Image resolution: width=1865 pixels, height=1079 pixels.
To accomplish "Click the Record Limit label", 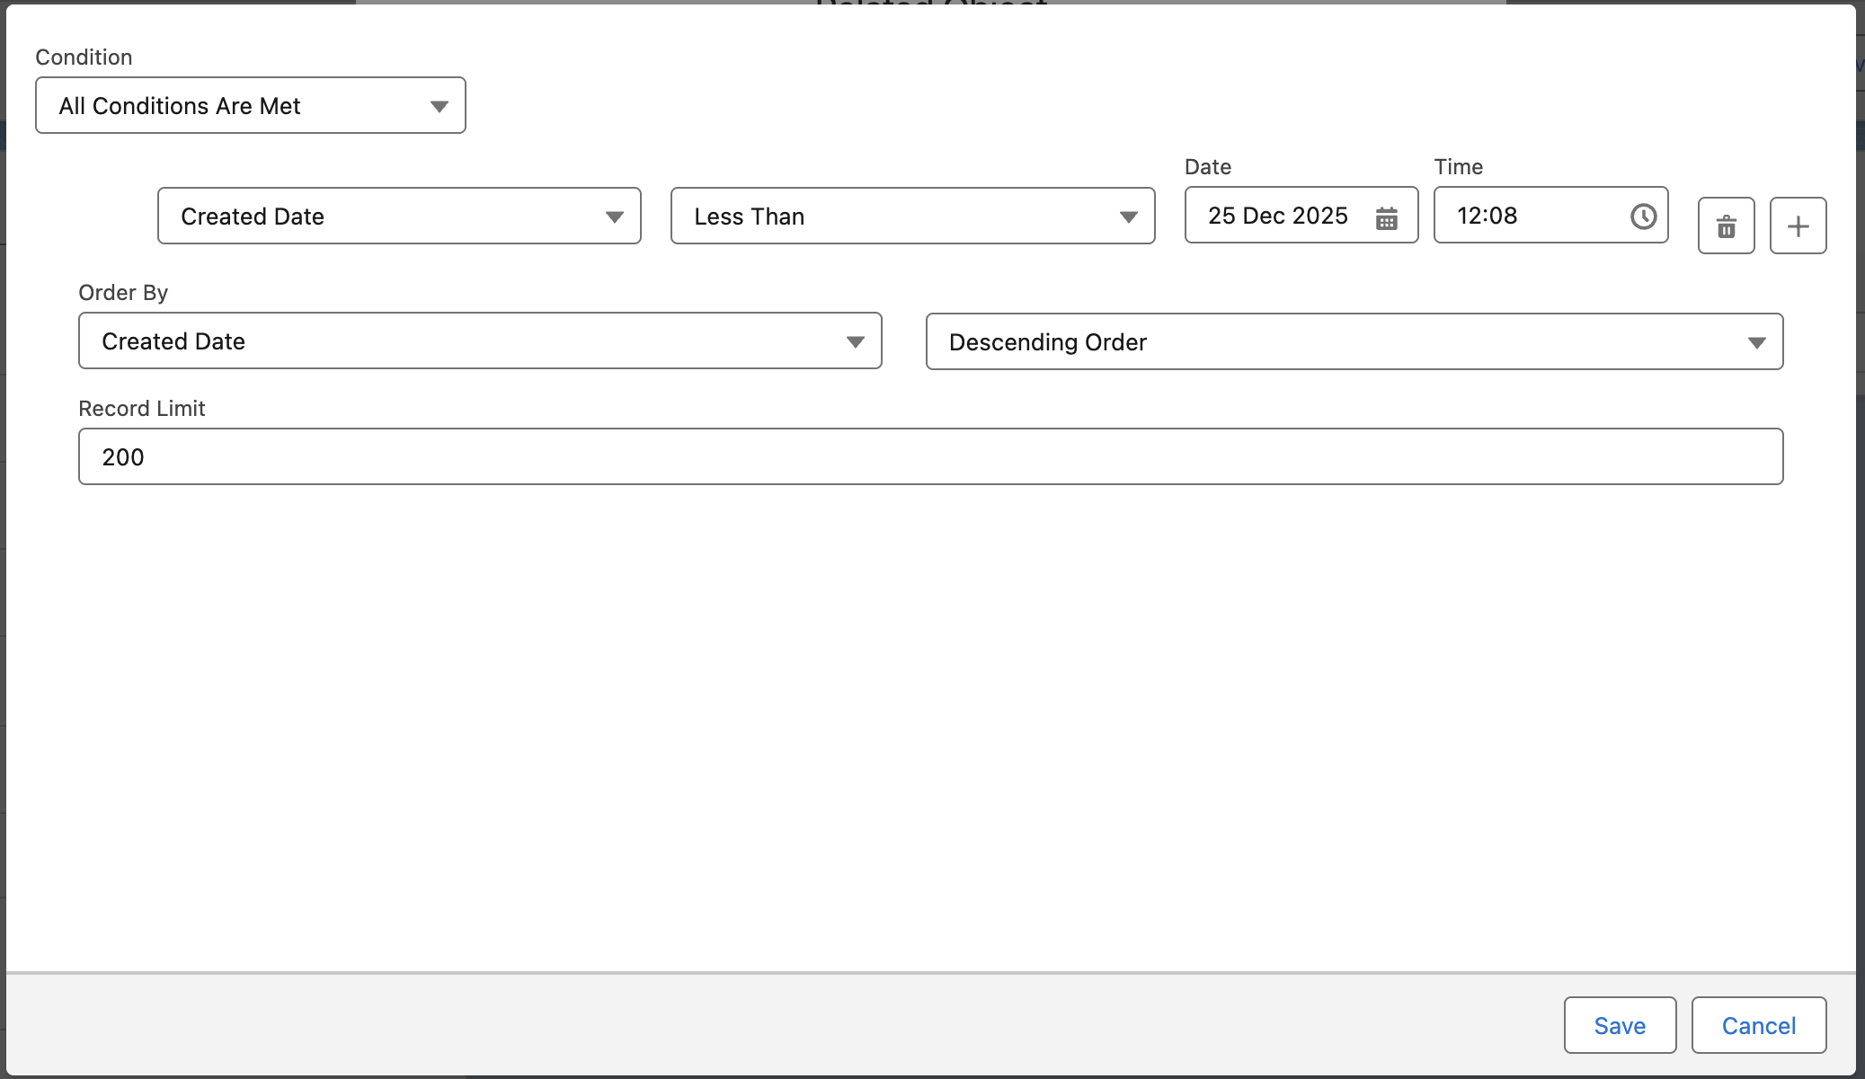I will coord(142,409).
